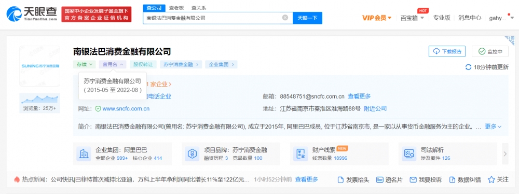Click the 下载报告 button
Screen dimensions: 519x194
(x=447, y=51)
